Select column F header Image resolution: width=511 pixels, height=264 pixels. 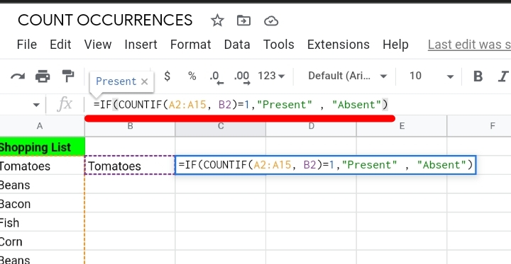click(x=479, y=126)
